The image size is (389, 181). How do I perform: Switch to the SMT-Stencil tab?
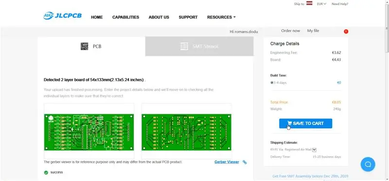199,46
